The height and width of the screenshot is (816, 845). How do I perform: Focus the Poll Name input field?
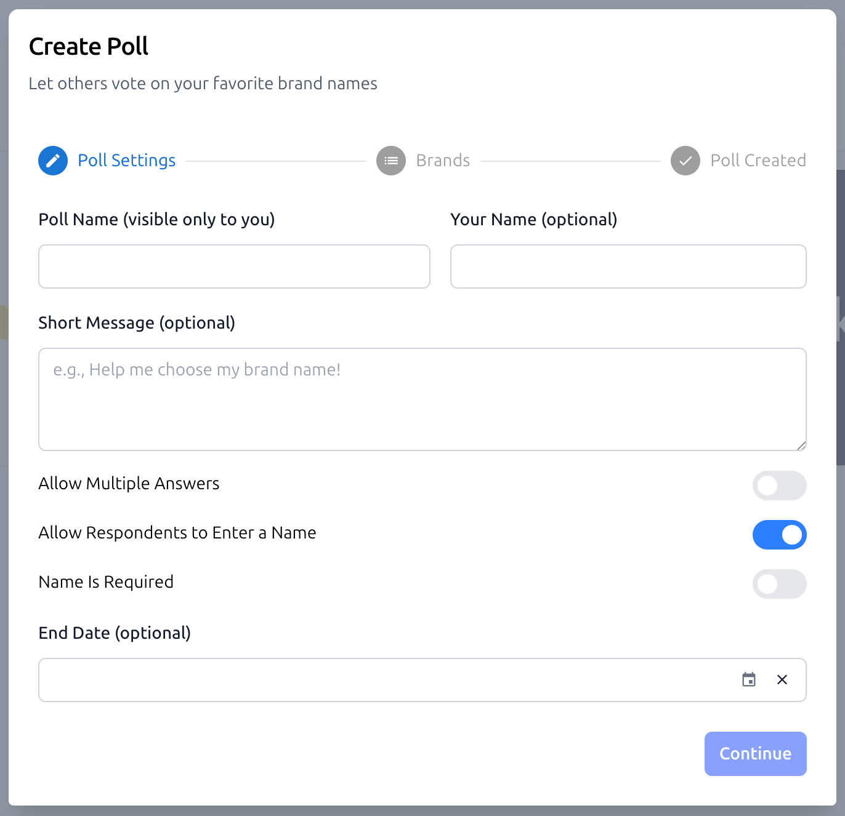click(x=234, y=266)
